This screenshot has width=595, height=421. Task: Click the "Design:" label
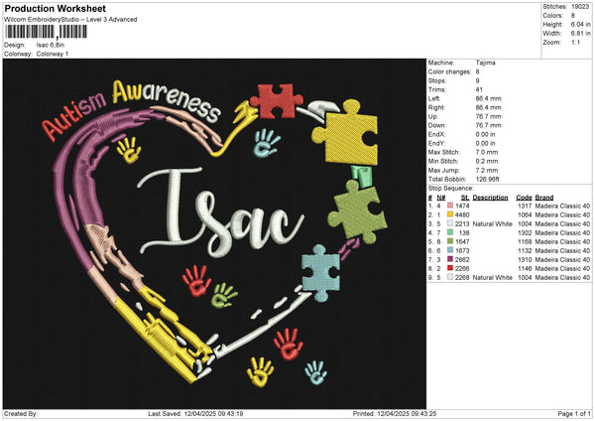tap(15, 45)
